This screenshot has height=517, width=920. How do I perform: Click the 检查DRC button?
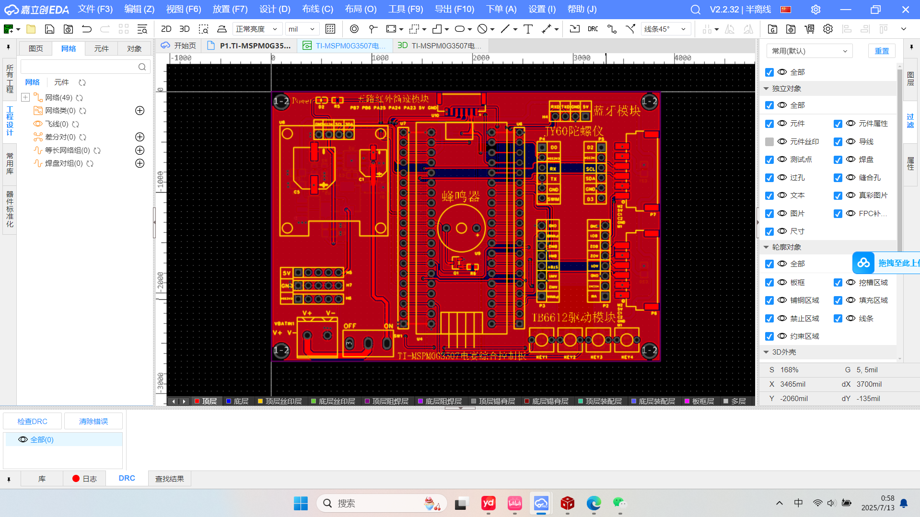click(32, 421)
